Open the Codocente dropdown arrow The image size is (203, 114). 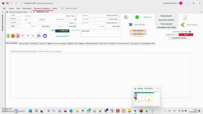tap(119, 23)
